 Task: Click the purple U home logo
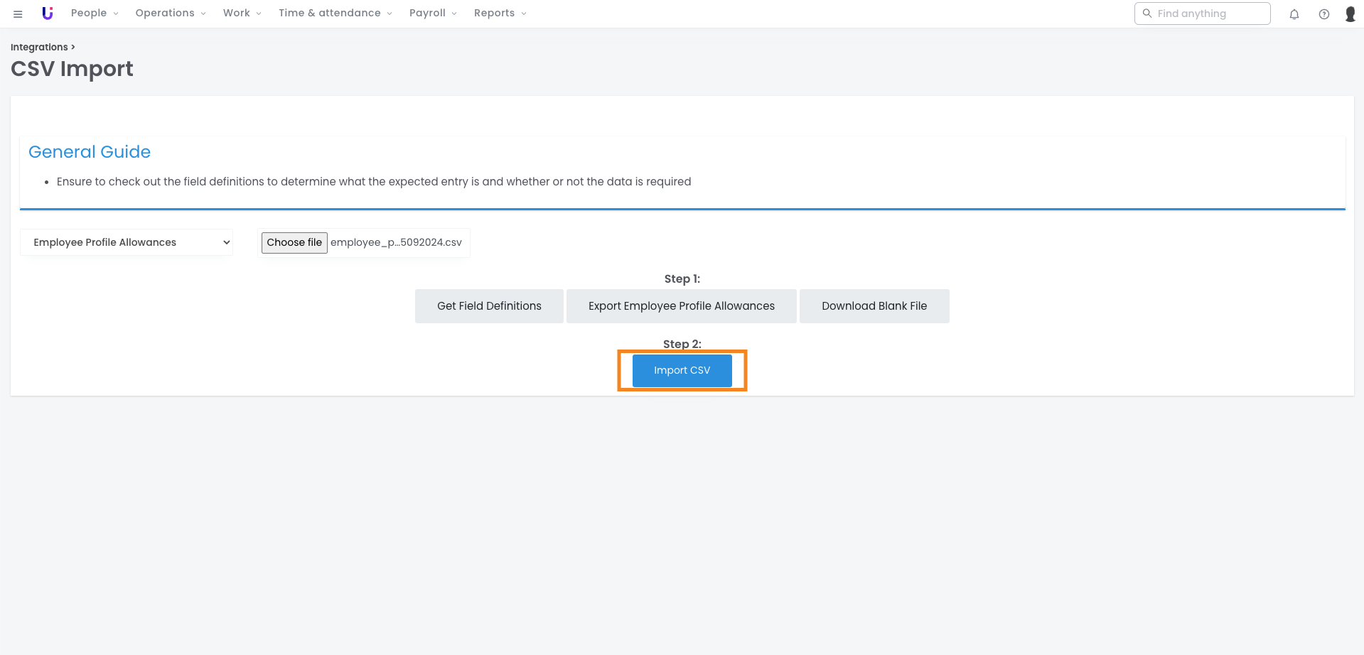point(48,13)
